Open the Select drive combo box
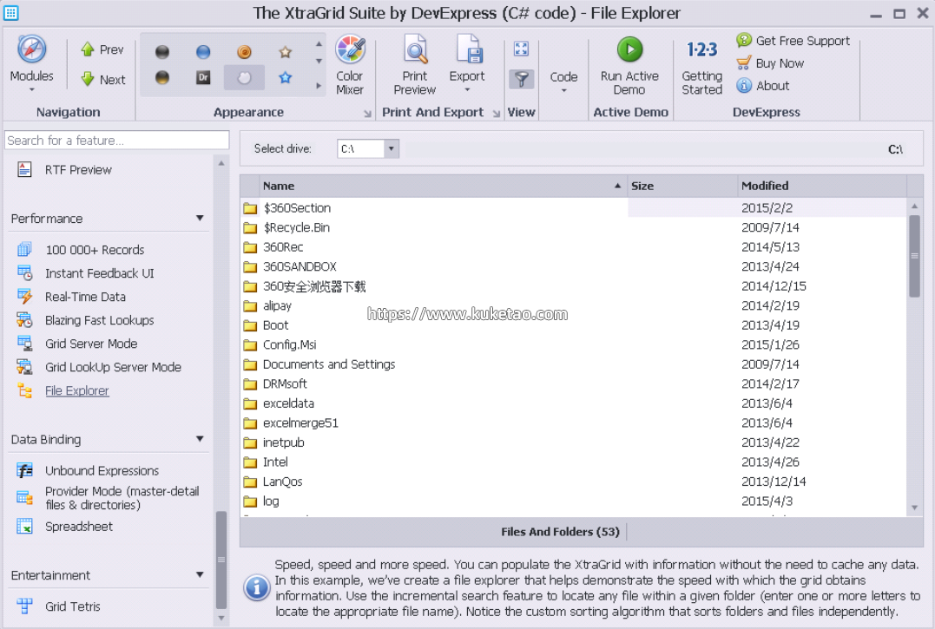The width and height of the screenshot is (935, 629). pos(391,149)
